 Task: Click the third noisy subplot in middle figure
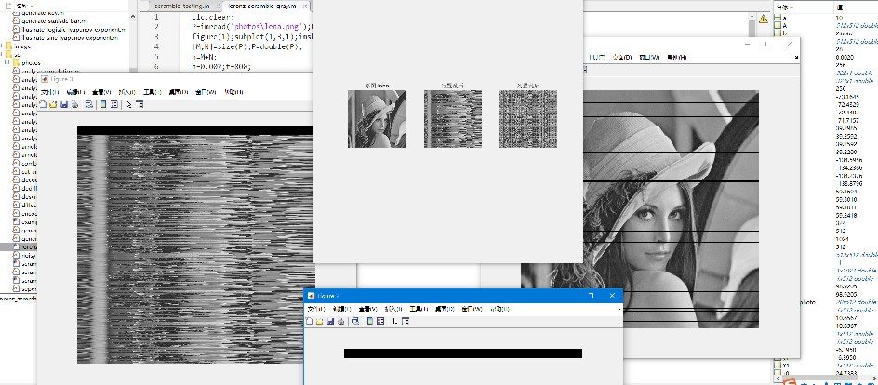(x=528, y=119)
